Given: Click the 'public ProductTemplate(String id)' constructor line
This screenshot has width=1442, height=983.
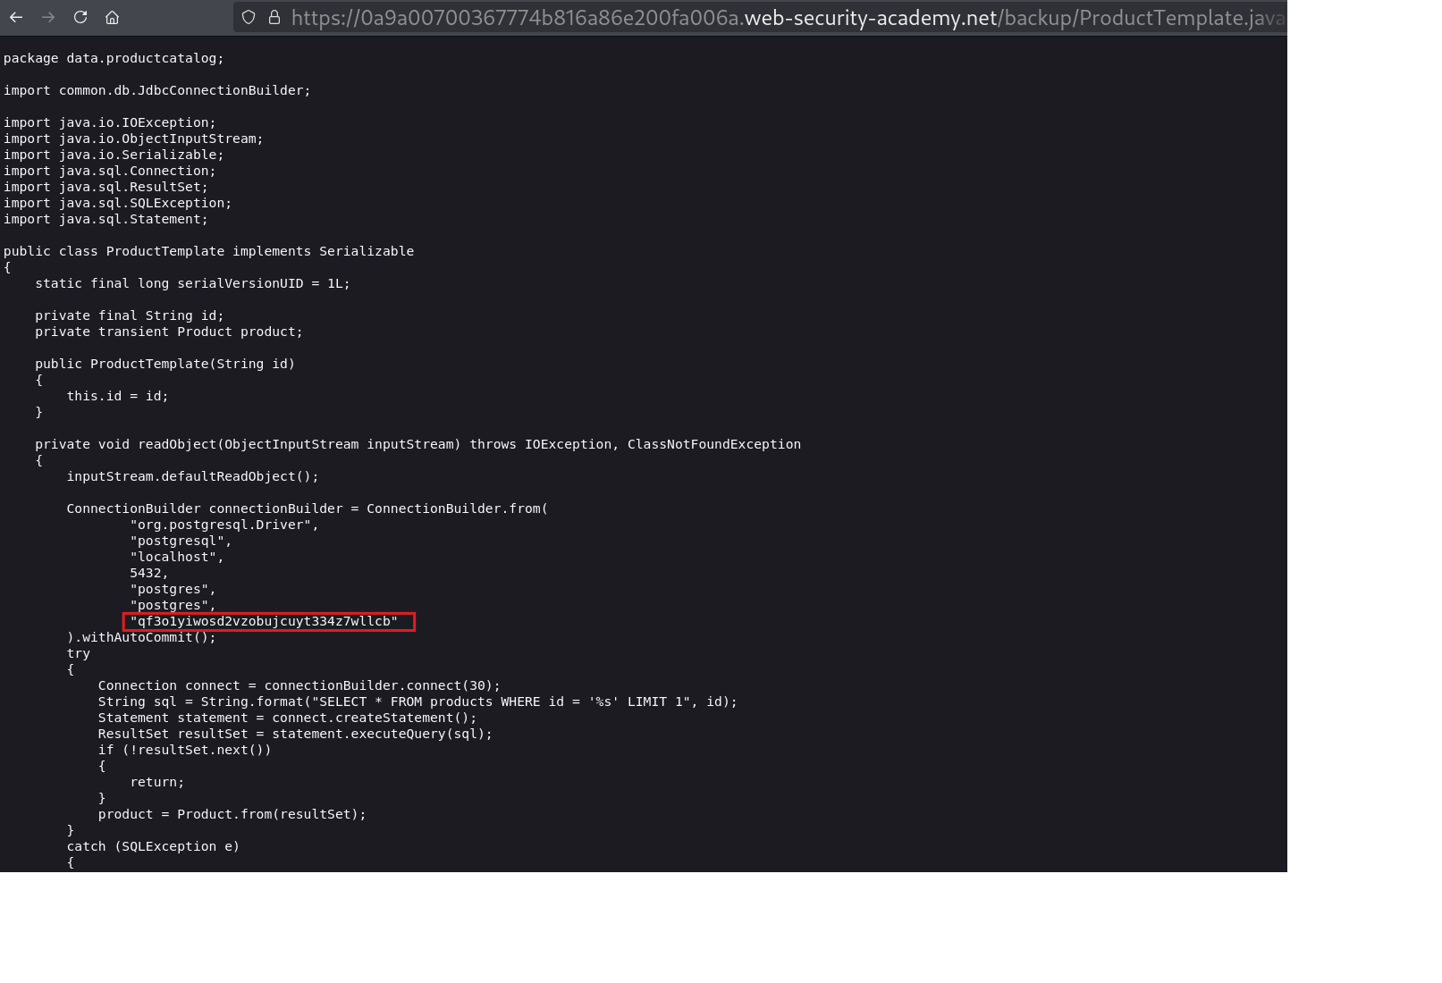Looking at the screenshot, I should [164, 364].
